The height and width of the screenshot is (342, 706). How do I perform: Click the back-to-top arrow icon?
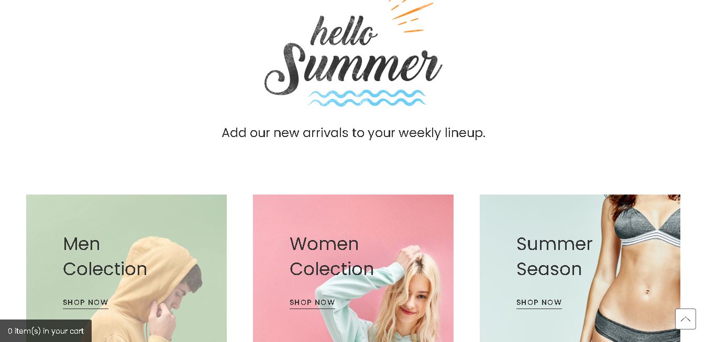[x=685, y=319]
